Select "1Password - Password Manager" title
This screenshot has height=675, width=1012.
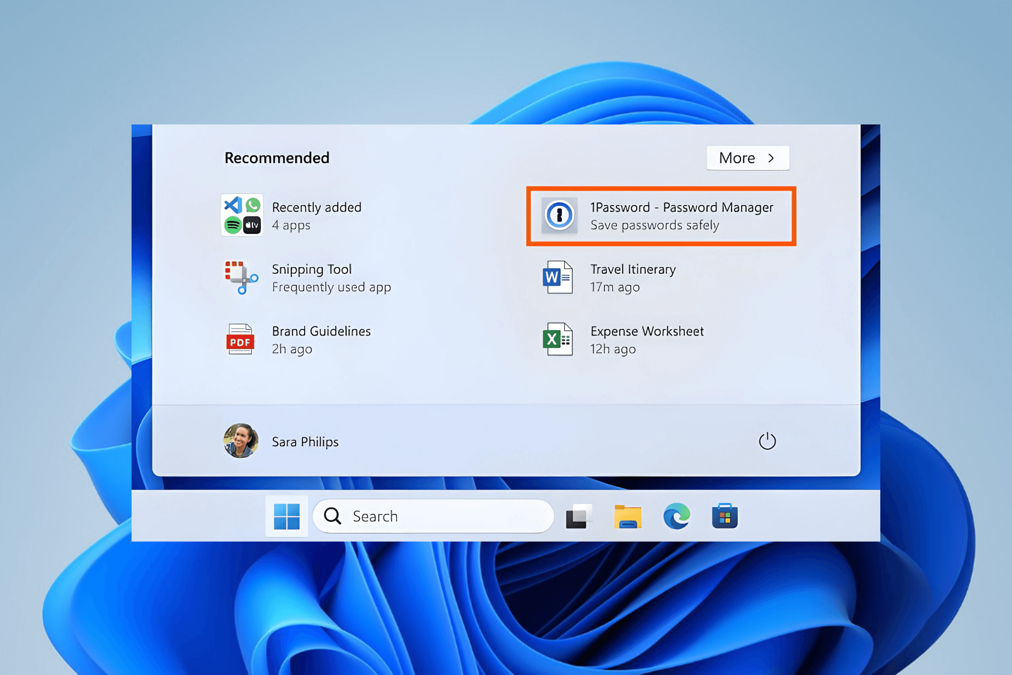coord(682,207)
